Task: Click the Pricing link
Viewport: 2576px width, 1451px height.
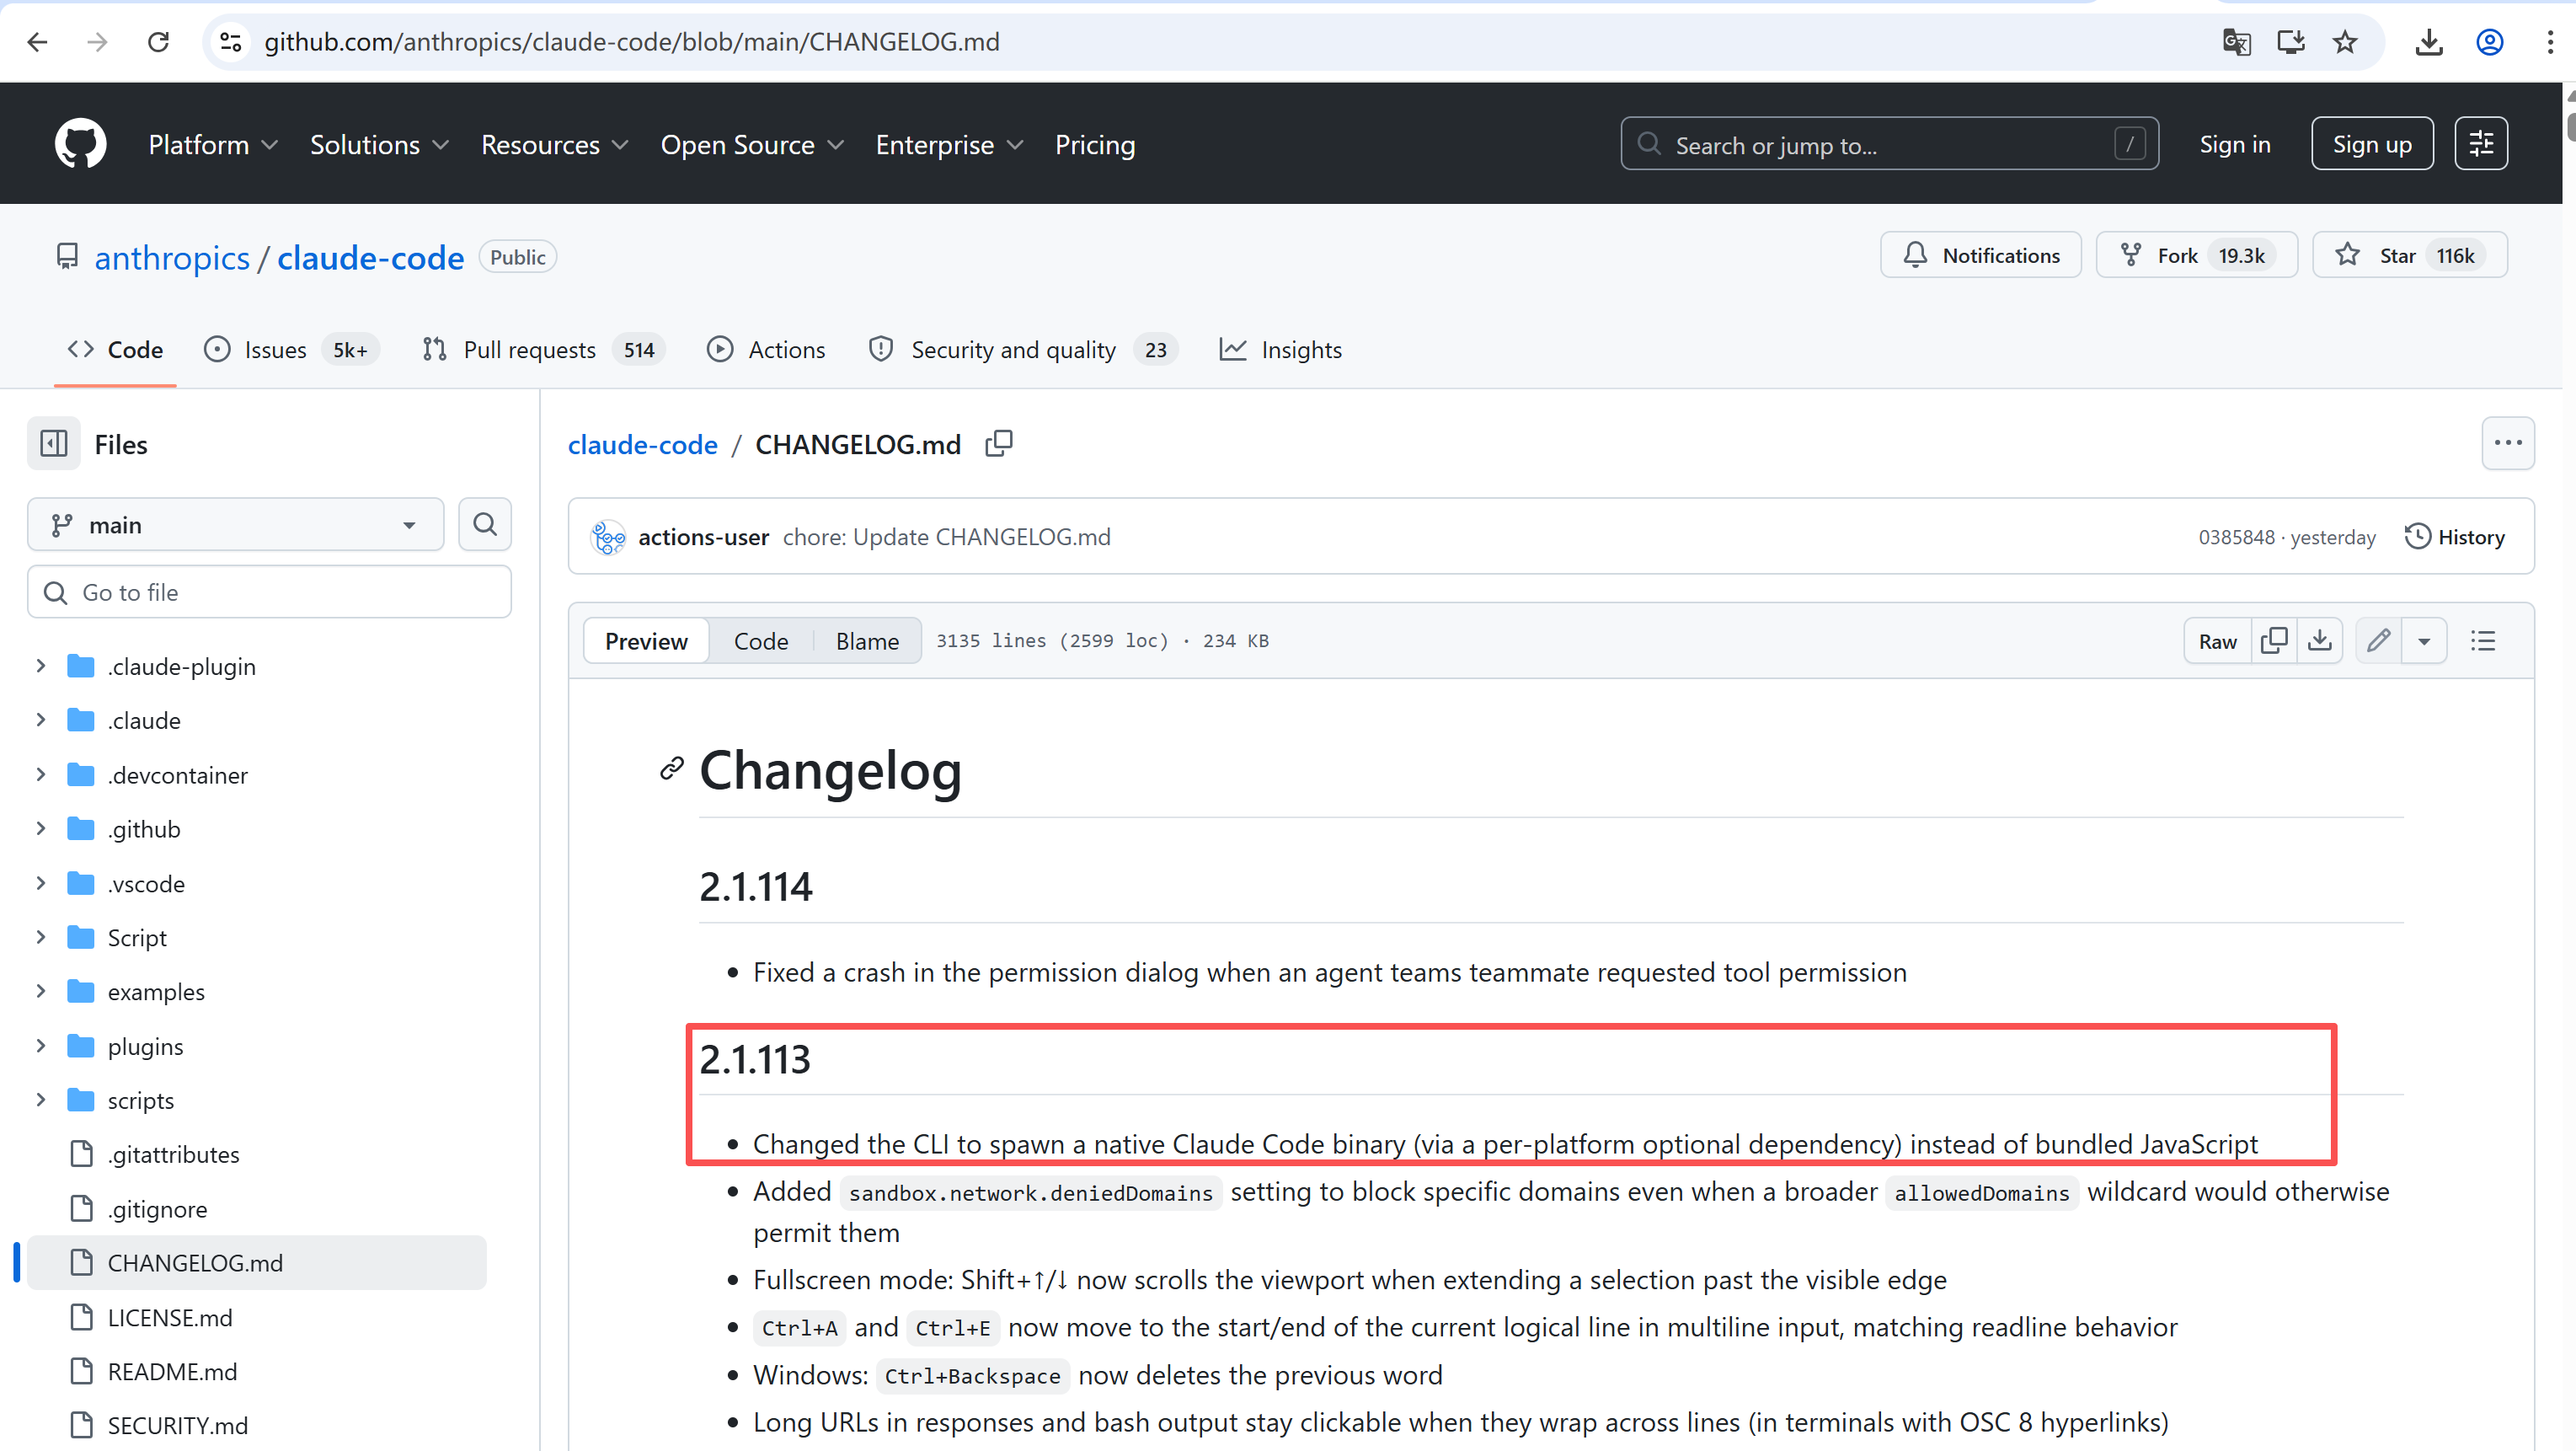Action: (1095, 144)
